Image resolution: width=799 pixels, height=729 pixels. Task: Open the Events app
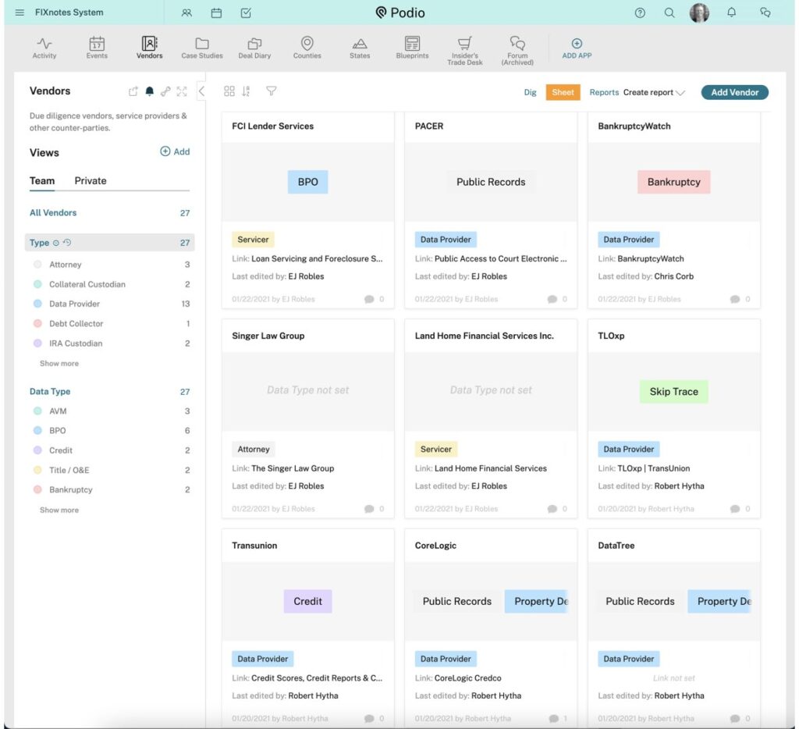97,48
